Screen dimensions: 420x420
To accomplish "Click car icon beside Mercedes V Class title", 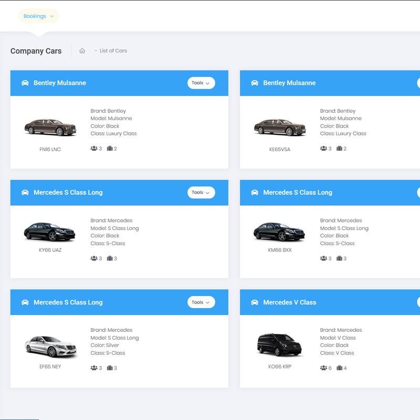I will pyautogui.click(x=255, y=302).
